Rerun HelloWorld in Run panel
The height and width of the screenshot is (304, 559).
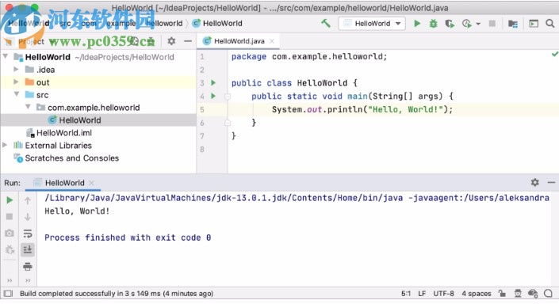pos(10,200)
